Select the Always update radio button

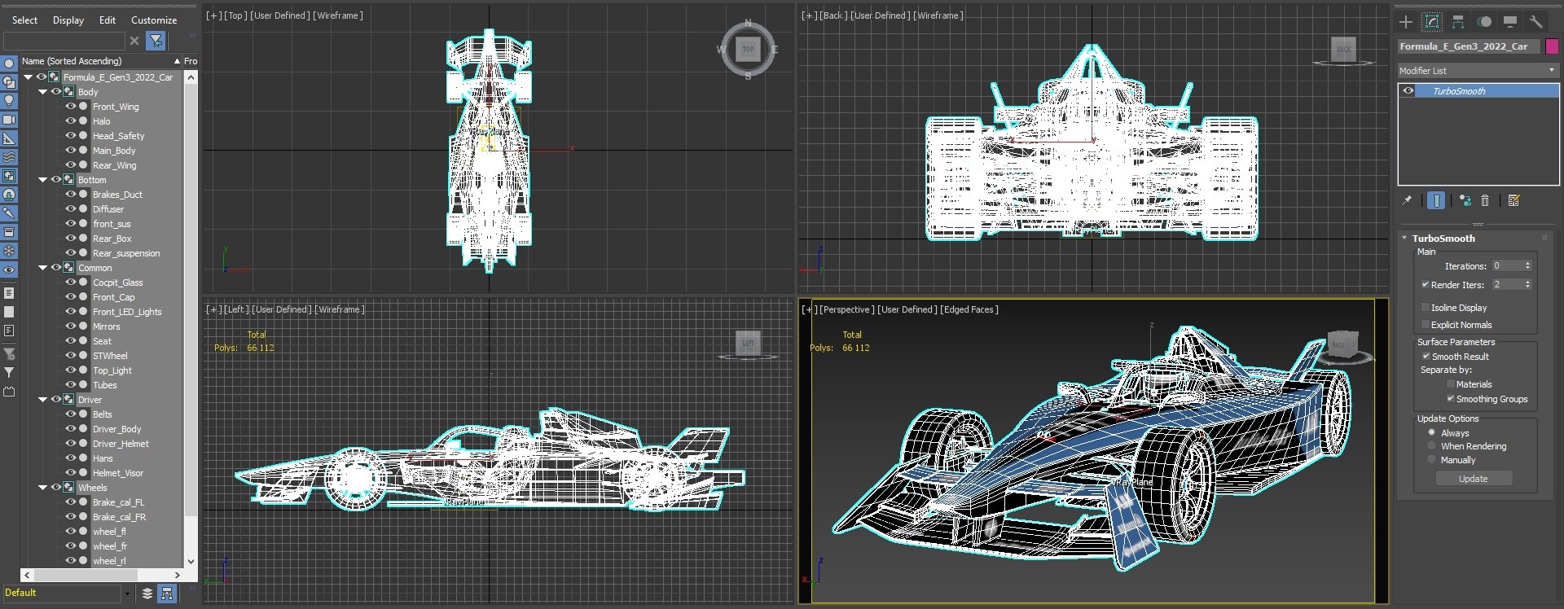(1432, 433)
